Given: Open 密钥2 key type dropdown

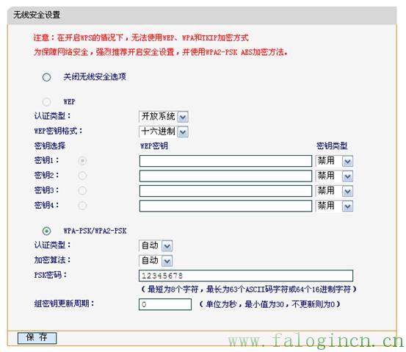Looking at the screenshot, I should point(334,176).
